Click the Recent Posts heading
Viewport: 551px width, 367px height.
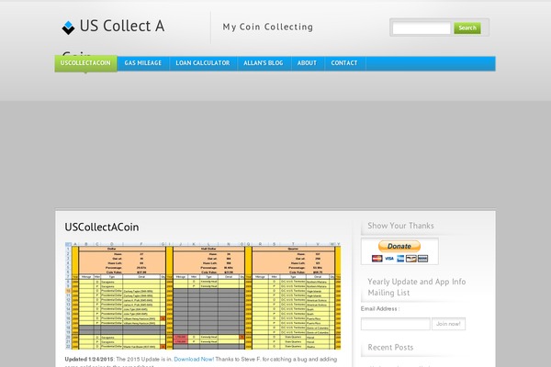390,348
